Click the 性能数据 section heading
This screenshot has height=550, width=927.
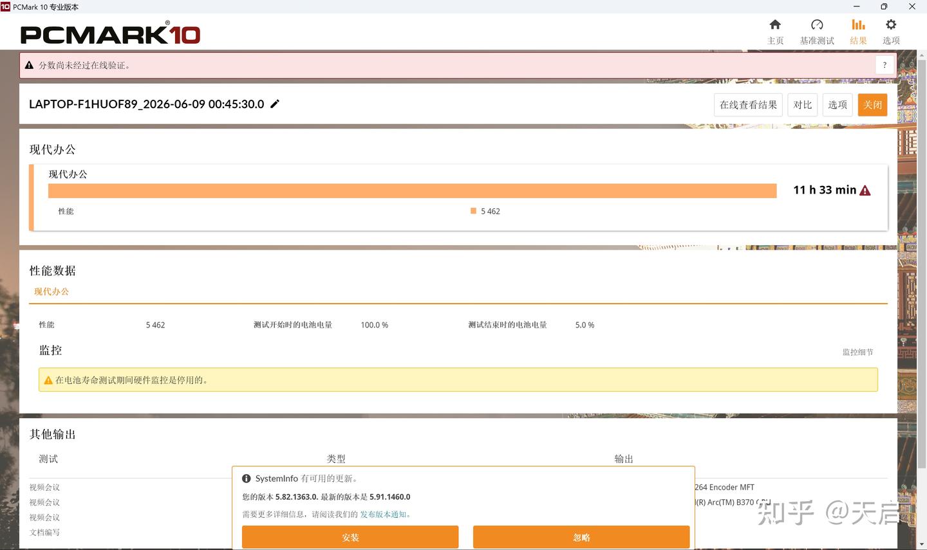pyautogui.click(x=53, y=271)
